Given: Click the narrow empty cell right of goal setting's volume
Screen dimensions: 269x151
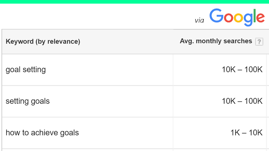Looking at the screenshot, I should 268,70.
